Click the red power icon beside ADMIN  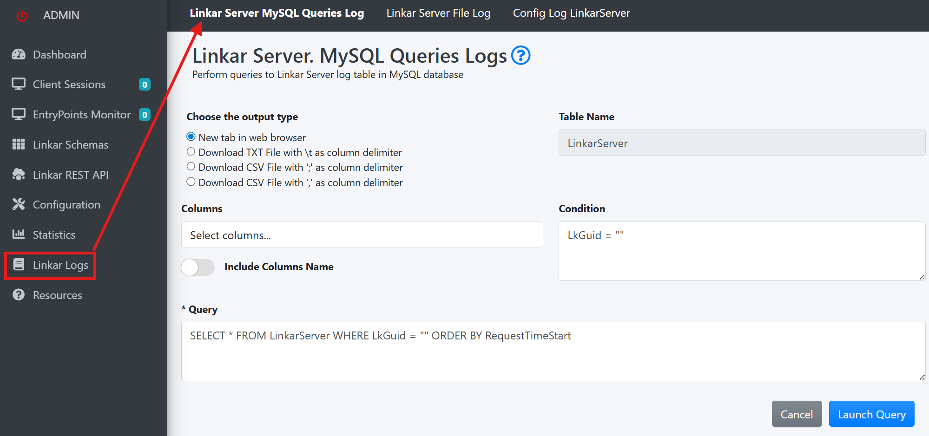click(x=22, y=16)
